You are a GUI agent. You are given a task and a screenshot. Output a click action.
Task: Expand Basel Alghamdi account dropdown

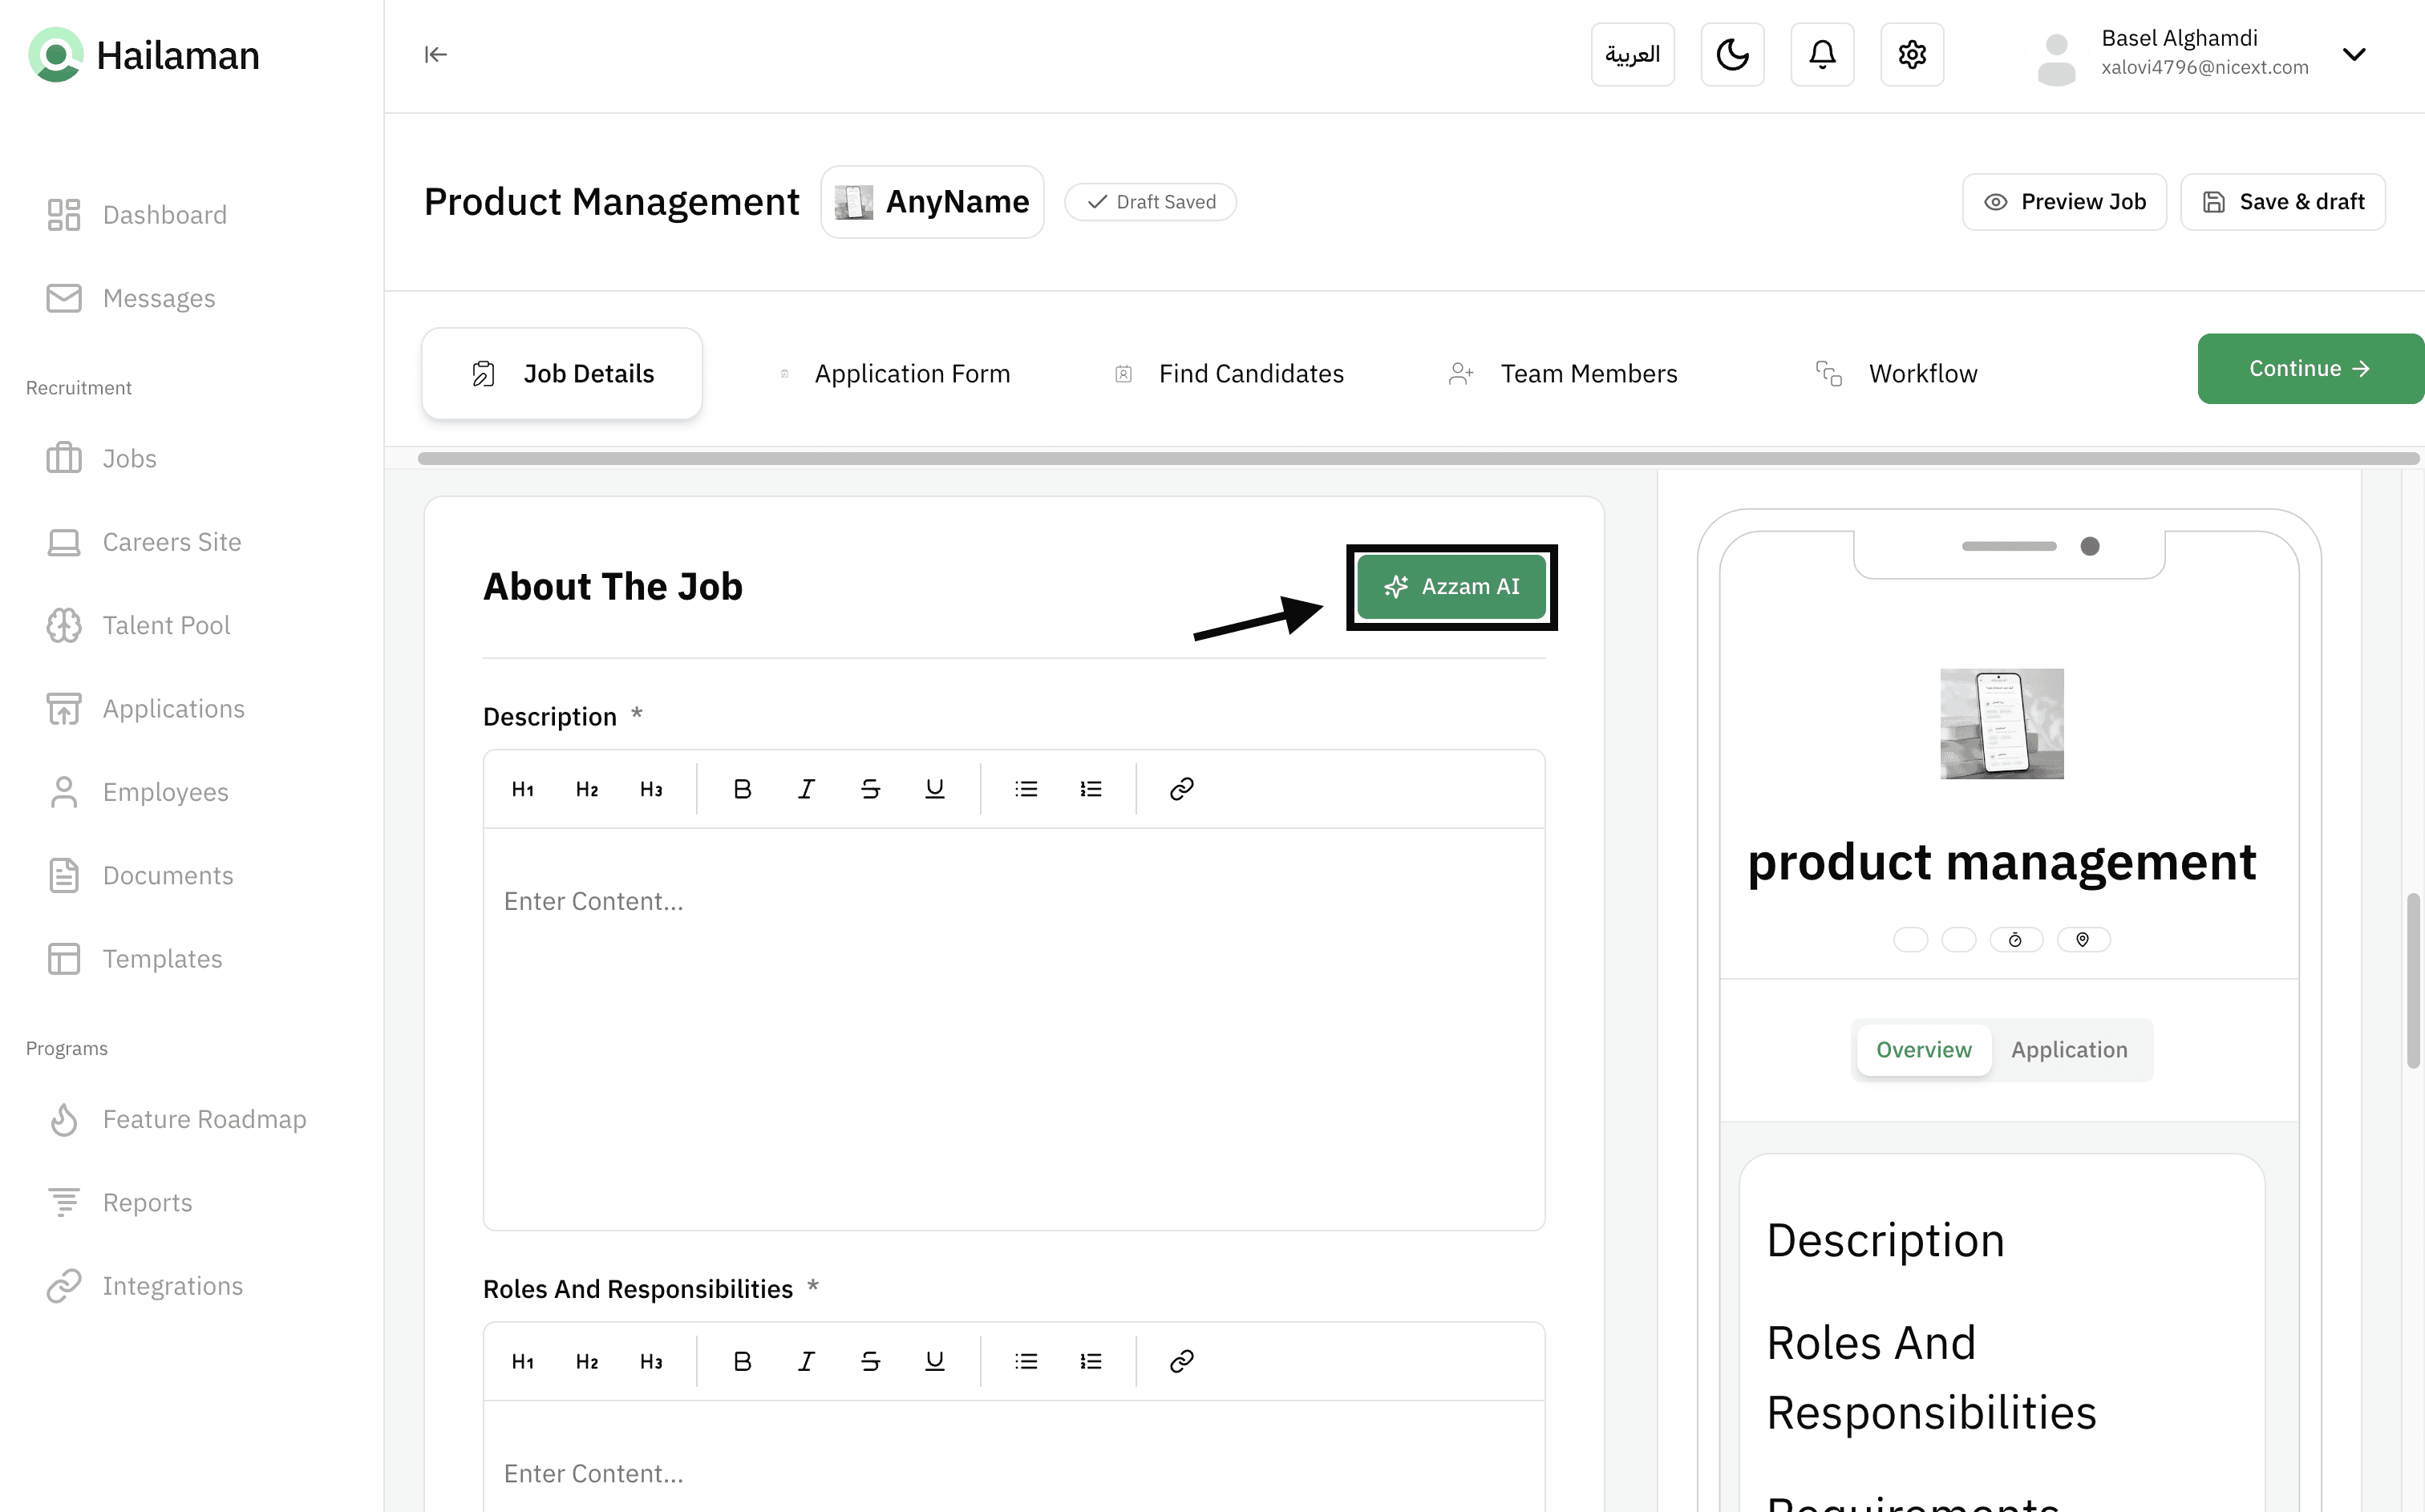(2354, 54)
